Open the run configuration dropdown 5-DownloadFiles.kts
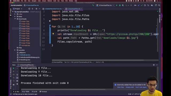The image size is (171, 96). tap(105, 5)
